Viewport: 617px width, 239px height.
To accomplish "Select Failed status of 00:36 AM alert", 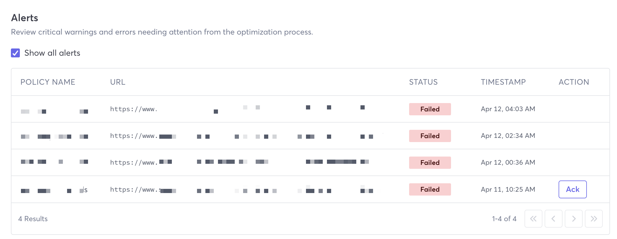I will (430, 163).
